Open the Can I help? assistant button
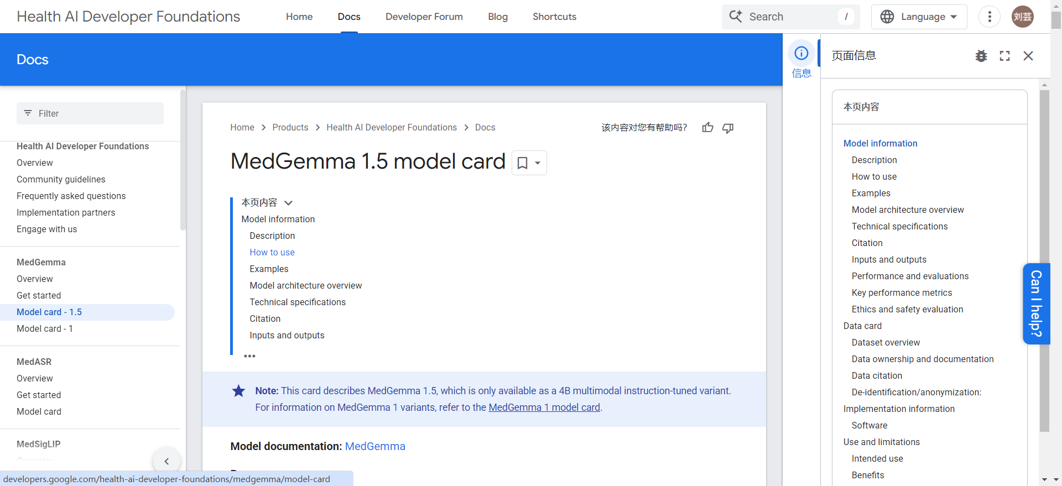The image size is (1062, 486). point(1036,304)
